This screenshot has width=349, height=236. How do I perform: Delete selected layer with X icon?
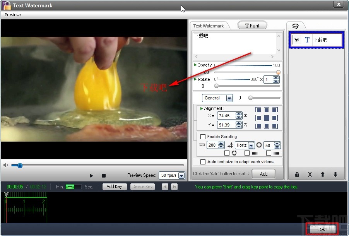[310, 174]
